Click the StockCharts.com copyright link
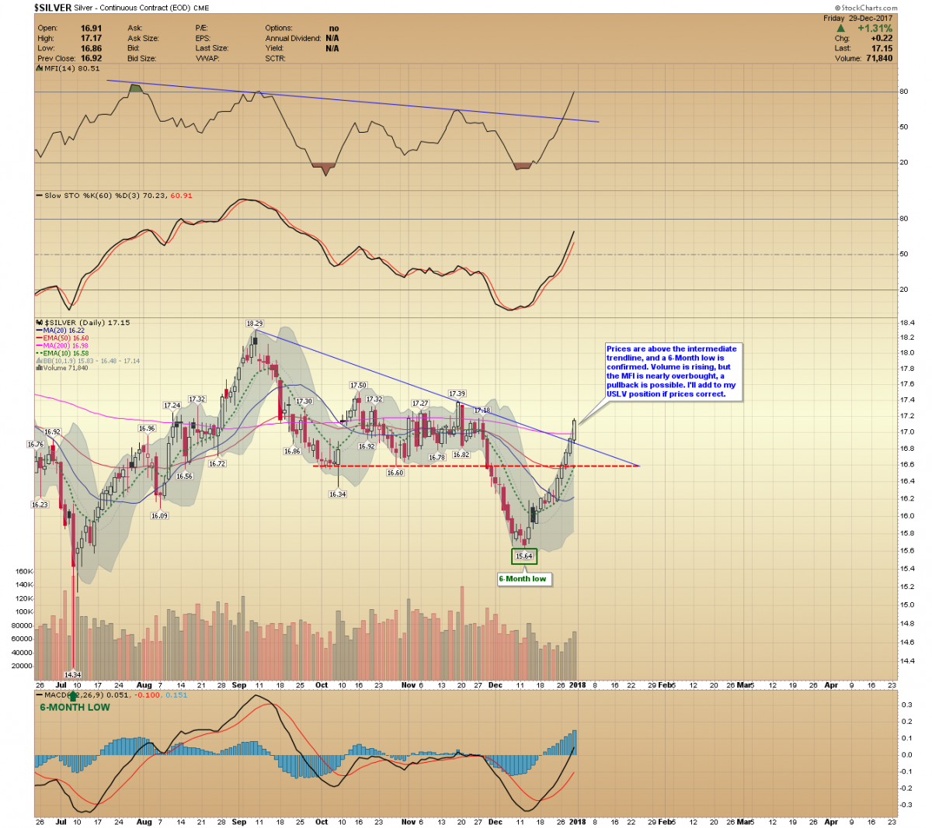Viewport: 932px width, 828px height. tap(866, 8)
